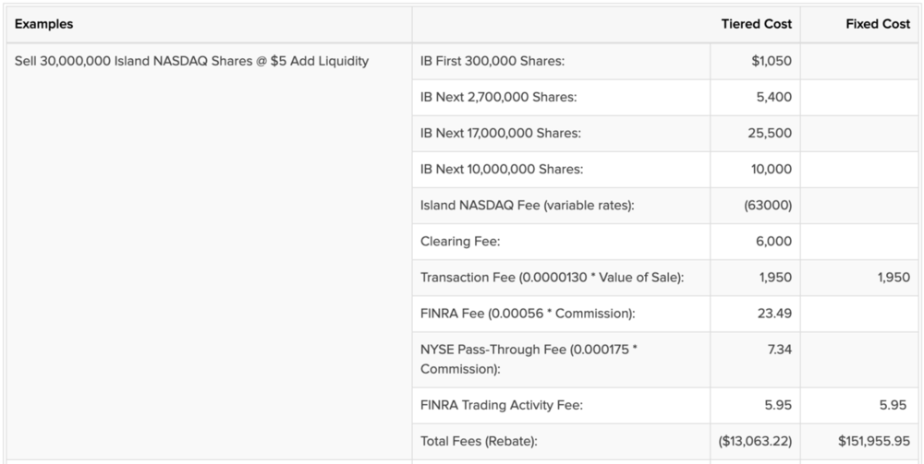Select the 25,500 tiered cost value
Screen dimensions: 924x464
769,133
